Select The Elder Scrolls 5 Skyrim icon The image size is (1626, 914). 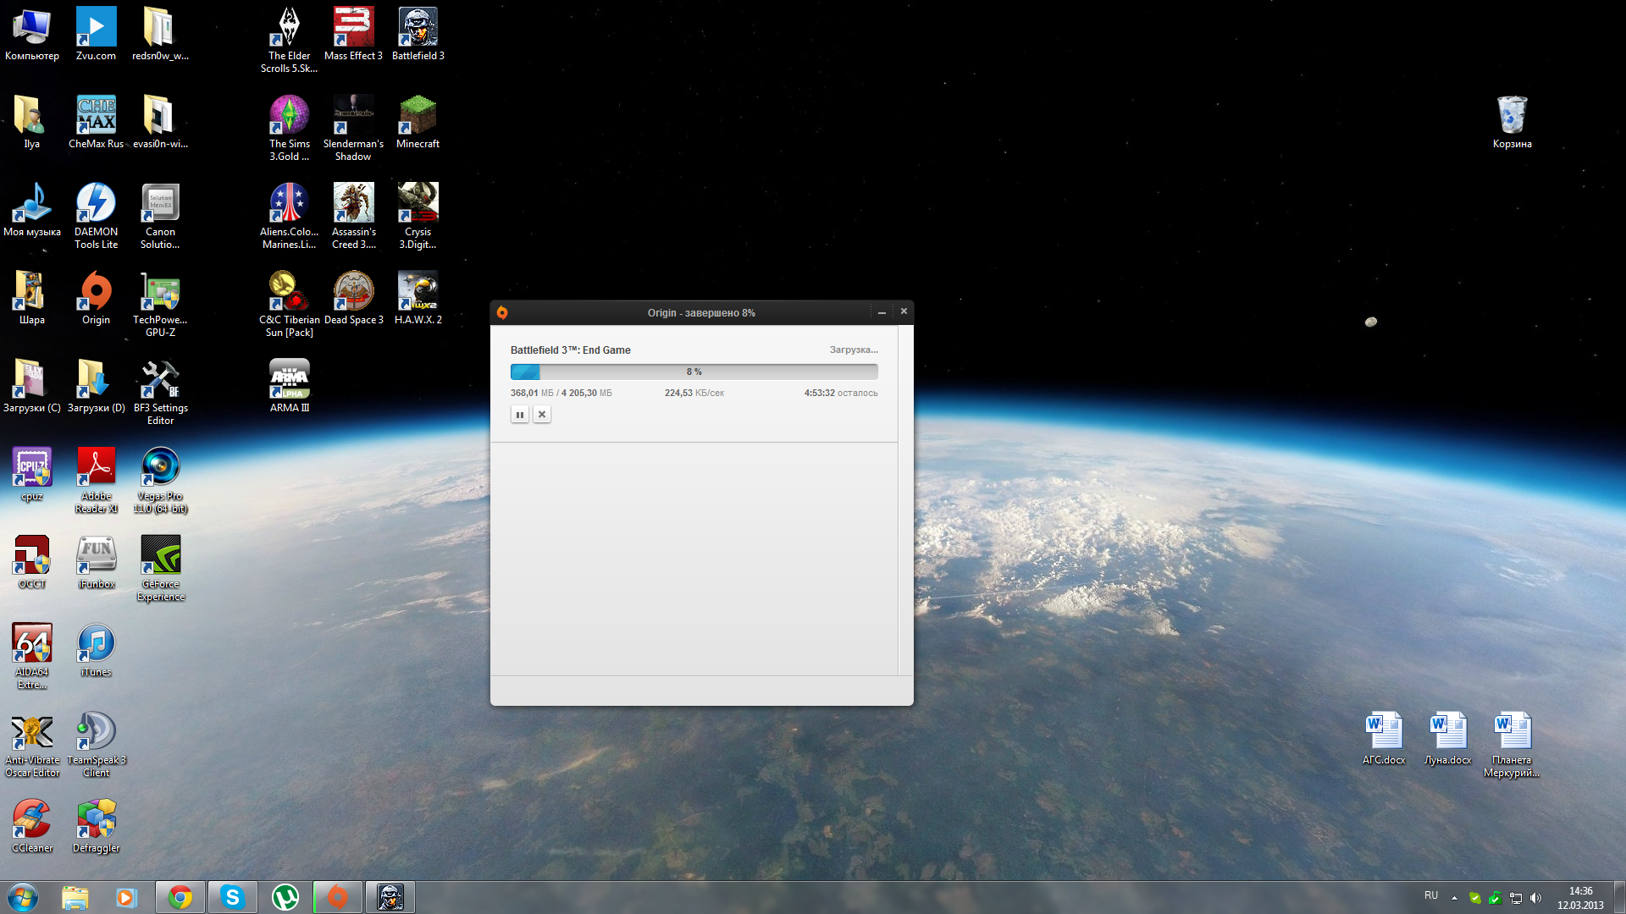[289, 41]
